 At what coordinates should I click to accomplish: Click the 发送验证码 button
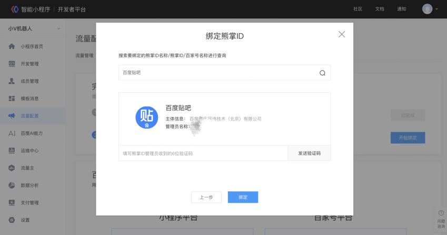coord(309,153)
